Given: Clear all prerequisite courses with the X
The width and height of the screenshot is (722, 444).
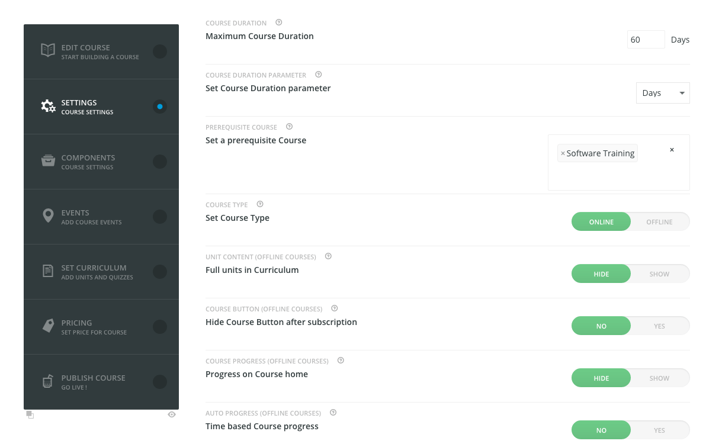Looking at the screenshot, I should [672, 150].
